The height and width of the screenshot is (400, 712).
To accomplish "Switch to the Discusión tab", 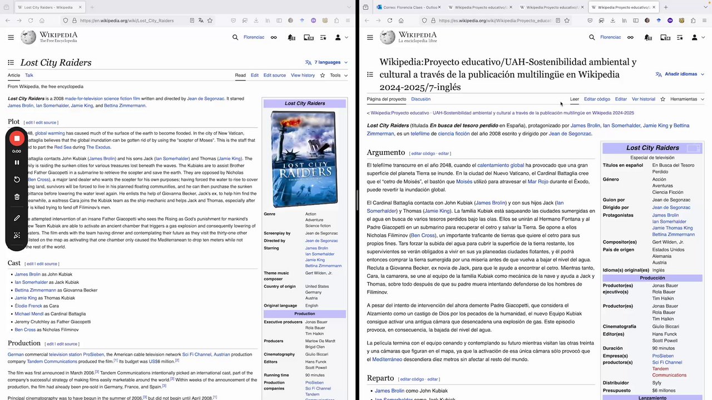I will [x=421, y=99].
